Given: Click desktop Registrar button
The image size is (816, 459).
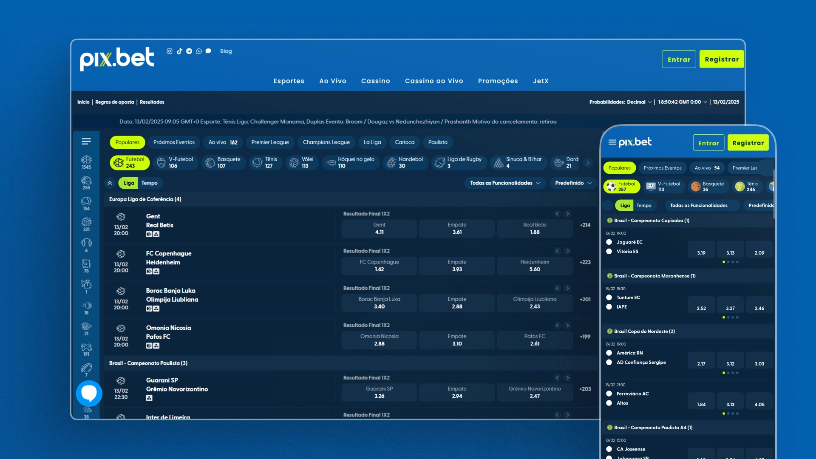Looking at the screenshot, I should [x=722, y=59].
